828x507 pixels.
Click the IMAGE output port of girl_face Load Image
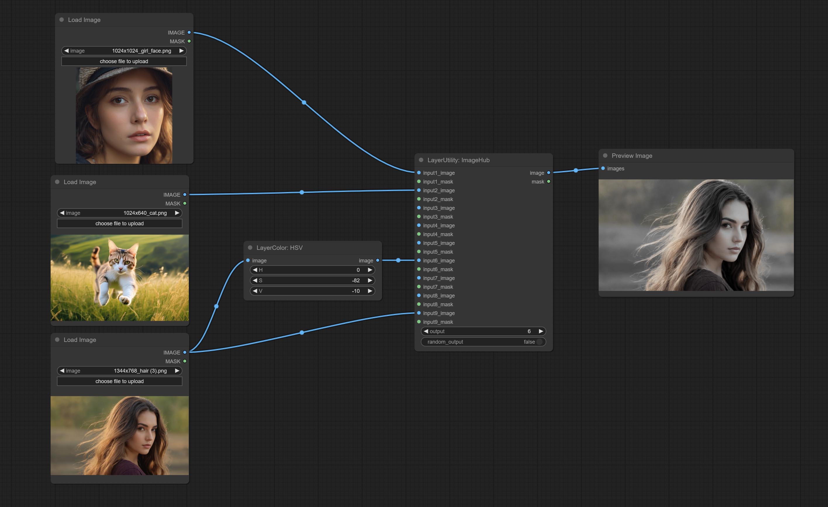189,33
